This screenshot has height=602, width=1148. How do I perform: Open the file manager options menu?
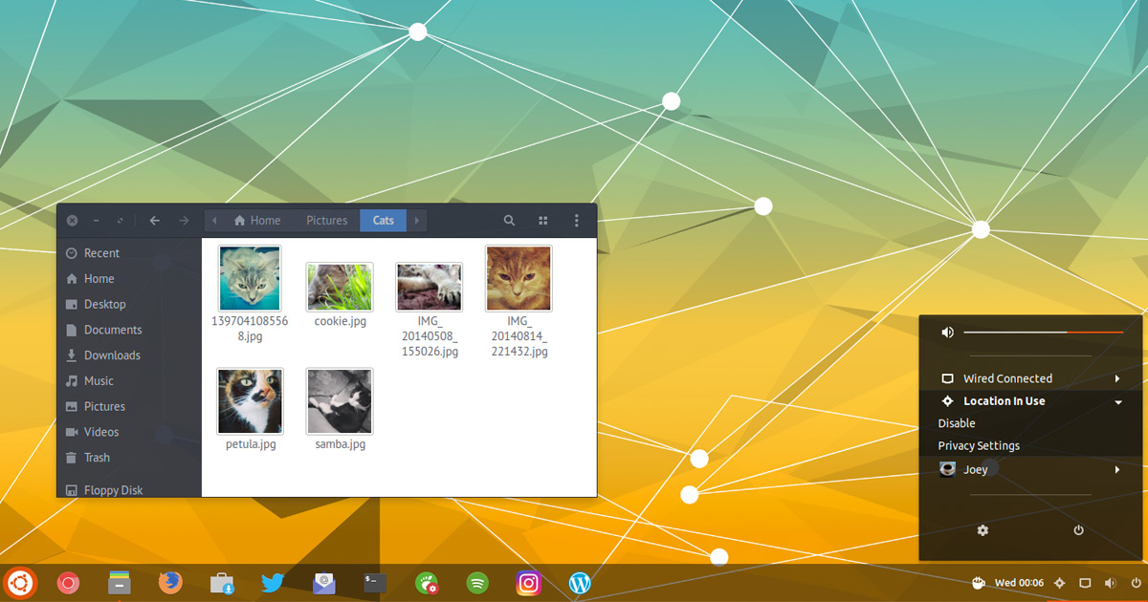(576, 220)
